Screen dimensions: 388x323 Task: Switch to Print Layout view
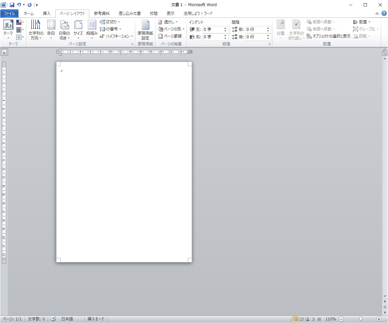(x=295, y=319)
